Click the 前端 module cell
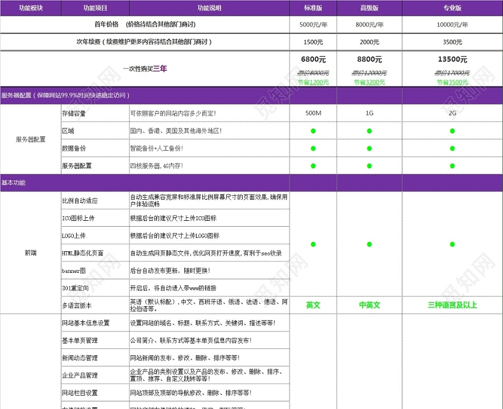The image size is (503, 409). click(31, 253)
